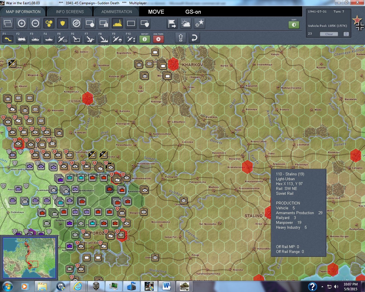Screen dimensions: 365x292
Task: Open the weather display icon
Action: coord(186,23)
